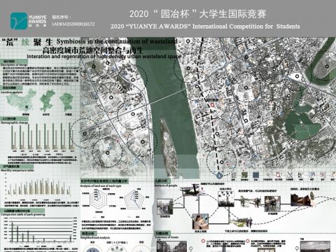Pick the slate blue legend swatch
The width and height of the screenshot is (336, 252).
(255, 175)
